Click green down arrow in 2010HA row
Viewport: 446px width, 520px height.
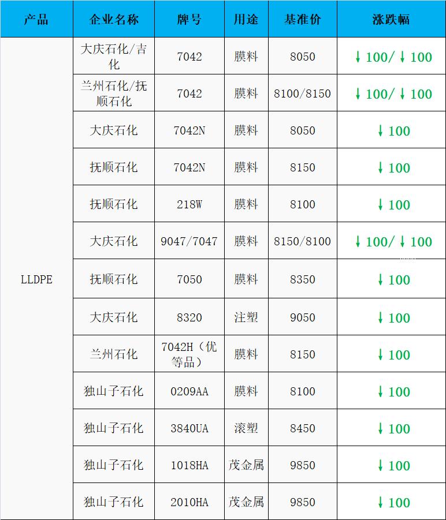380,502
